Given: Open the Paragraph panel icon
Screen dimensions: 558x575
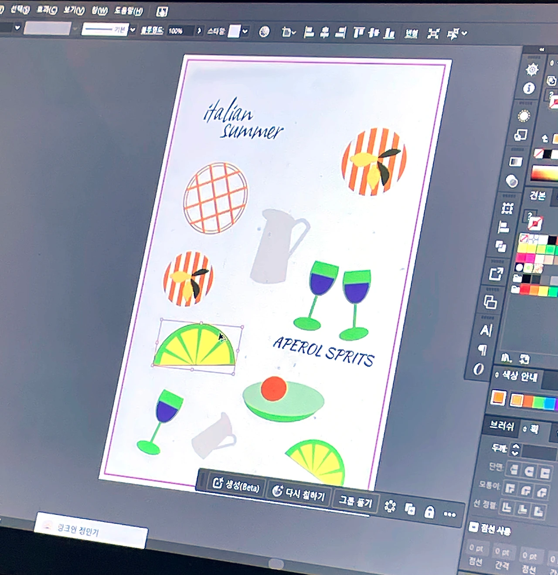Looking at the screenshot, I should click(x=483, y=350).
